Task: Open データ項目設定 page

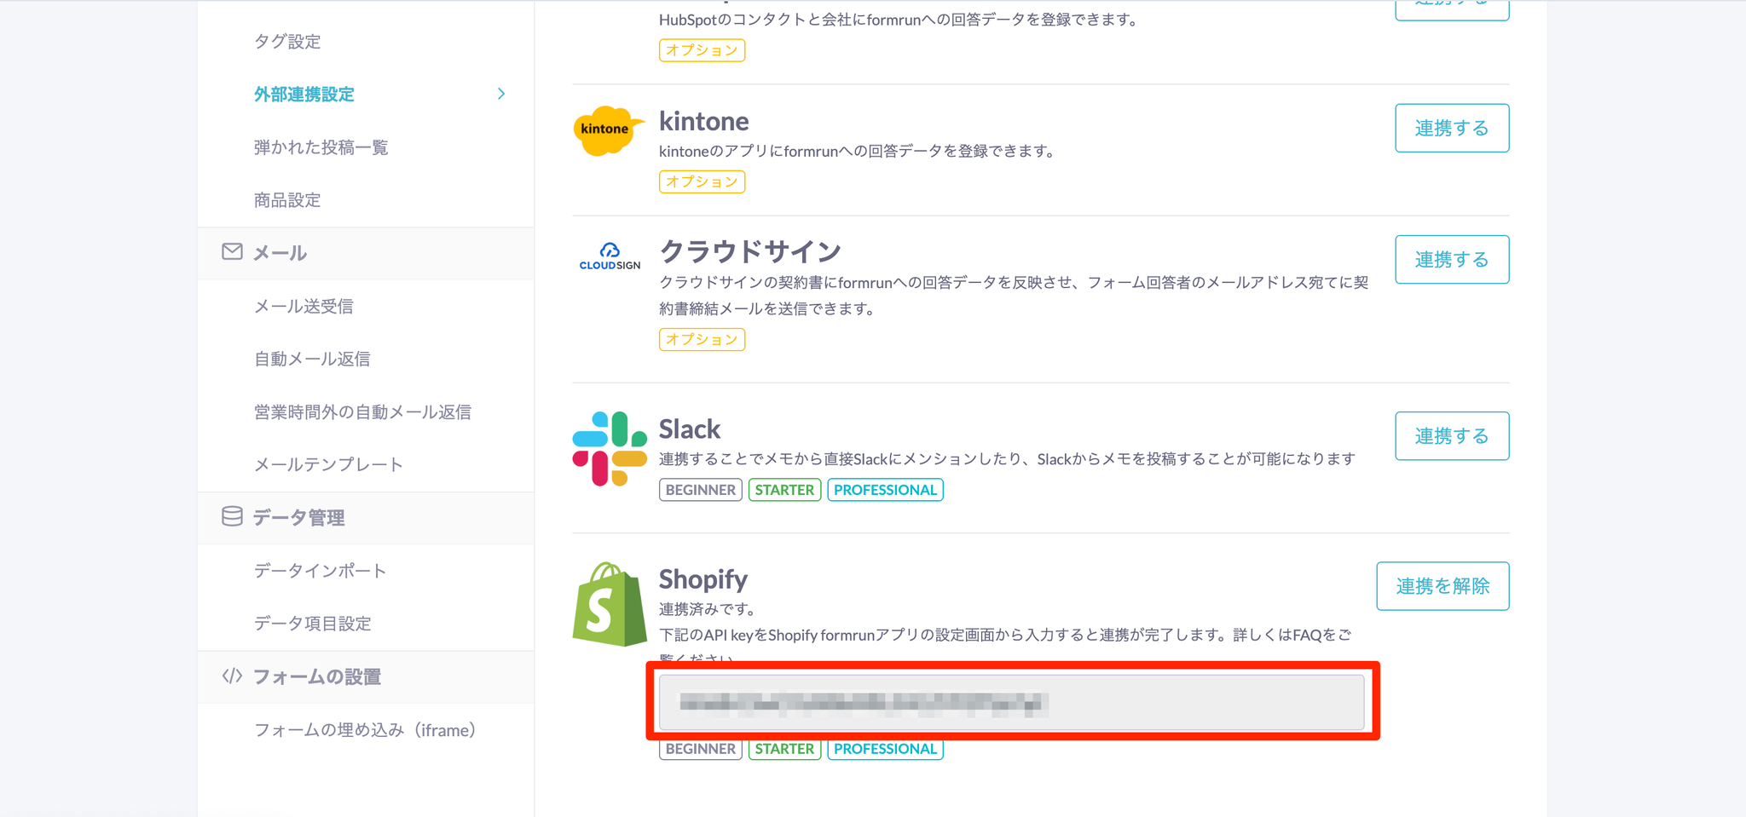Action: [x=312, y=623]
